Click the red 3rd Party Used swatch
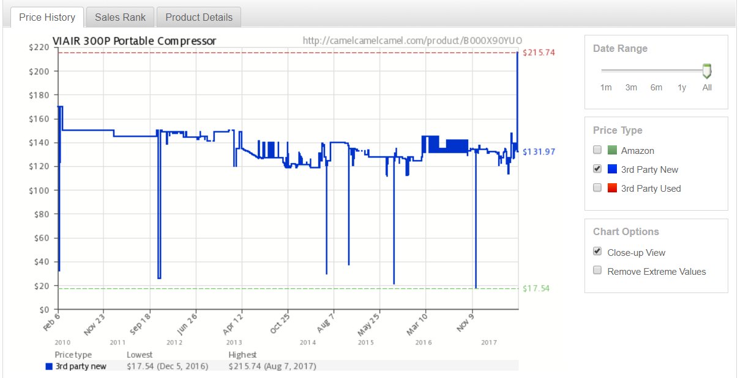This screenshot has width=743, height=378. click(x=612, y=188)
